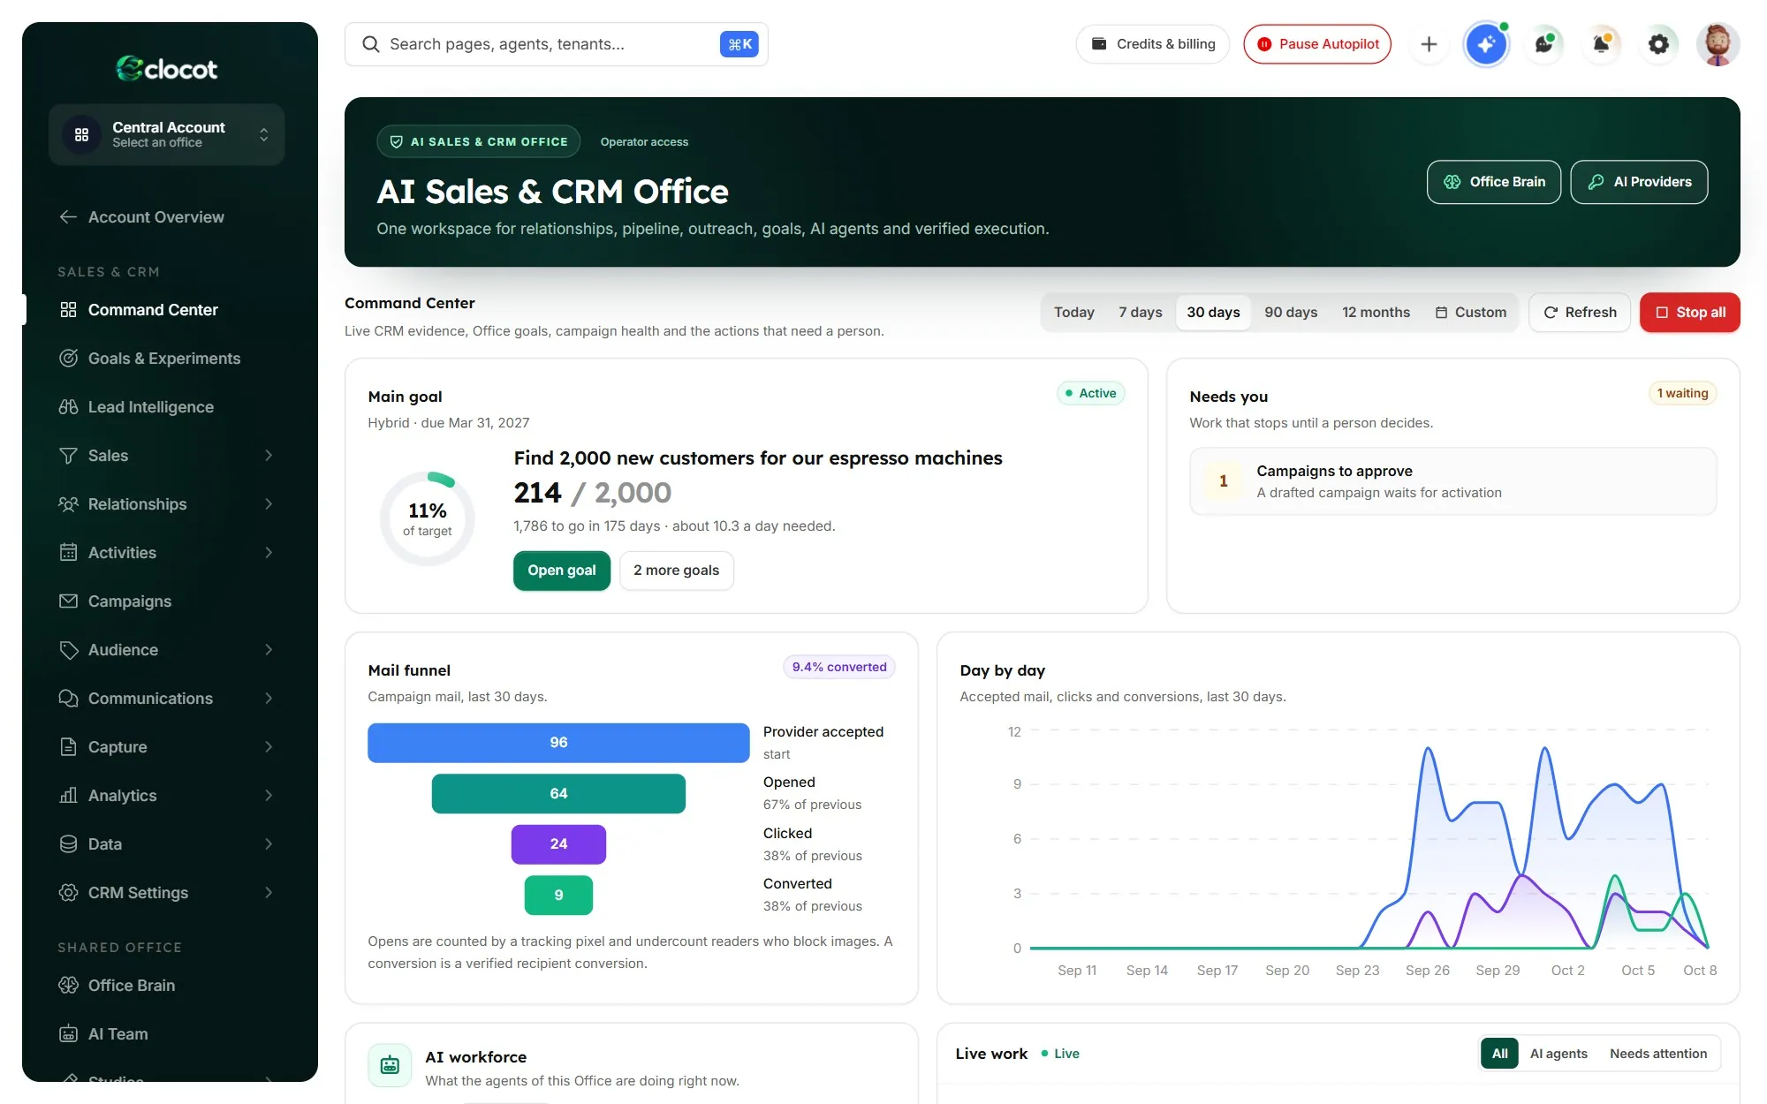The height and width of the screenshot is (1104, 1767).
Task: Open the notifications bell
Action: (1601, 44)
